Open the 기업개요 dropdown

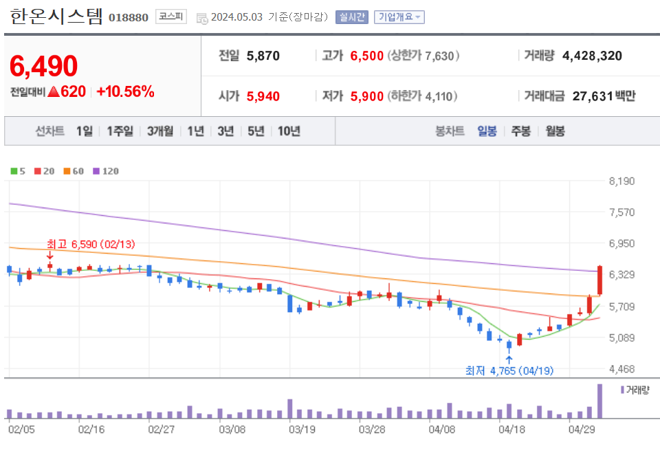click(x=399, y=17)
